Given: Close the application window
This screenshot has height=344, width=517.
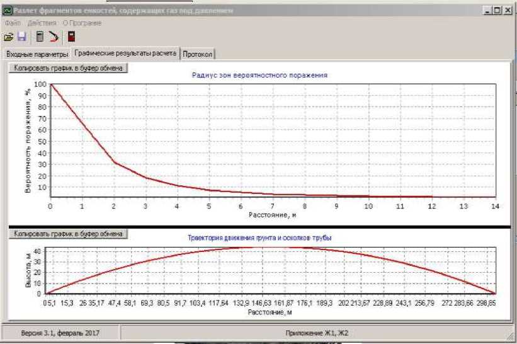Looking at the screenshot, I should 508,11.
